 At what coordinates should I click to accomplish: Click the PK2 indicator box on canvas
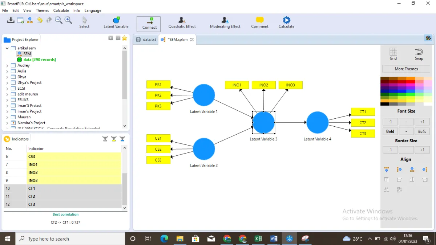[x=158, y=95]
